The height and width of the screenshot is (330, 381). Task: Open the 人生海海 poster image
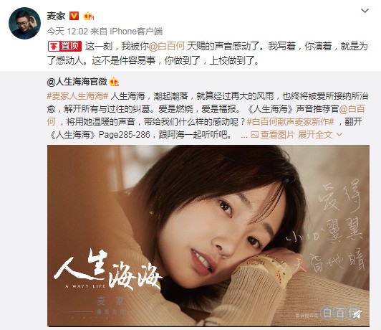pyautogui.click(x=208, y=235)
